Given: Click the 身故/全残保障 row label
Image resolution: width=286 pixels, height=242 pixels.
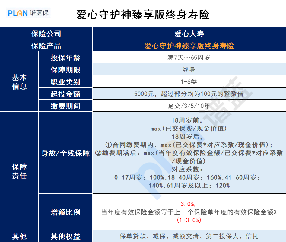Looking at the screenshot, I should (x=65, y=153).
